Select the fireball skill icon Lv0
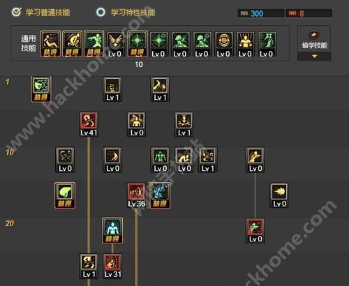This screenshot has height=286, width=349. (279, 195)
